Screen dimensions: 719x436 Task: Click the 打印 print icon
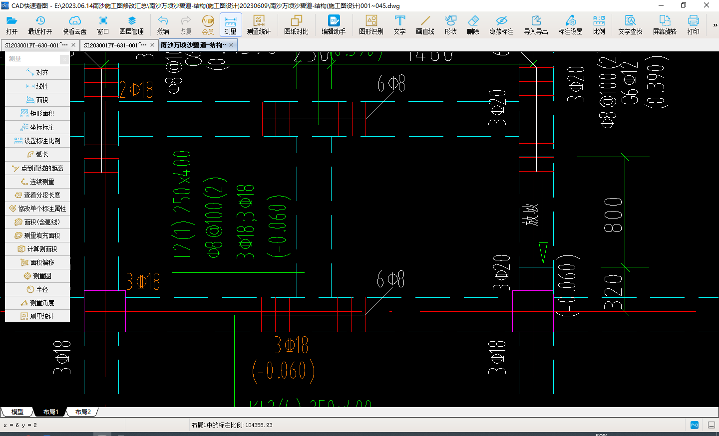coord(693,25)
